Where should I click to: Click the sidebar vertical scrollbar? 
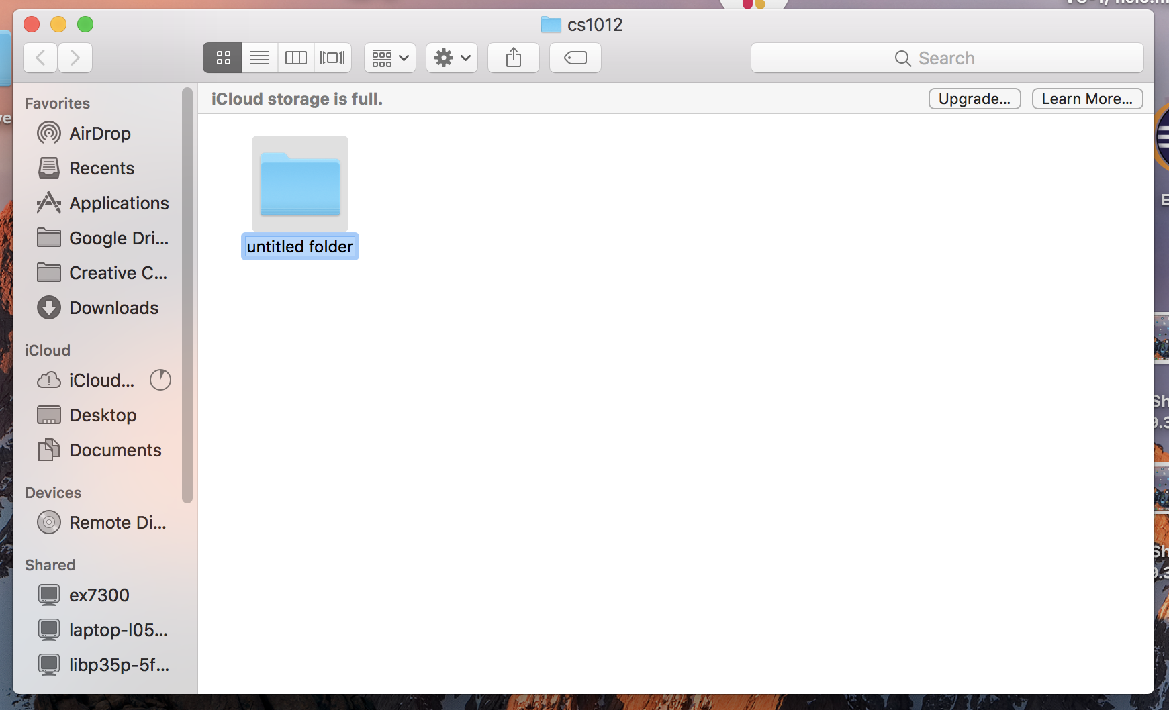pyautogui.click(x=187, y=295)
